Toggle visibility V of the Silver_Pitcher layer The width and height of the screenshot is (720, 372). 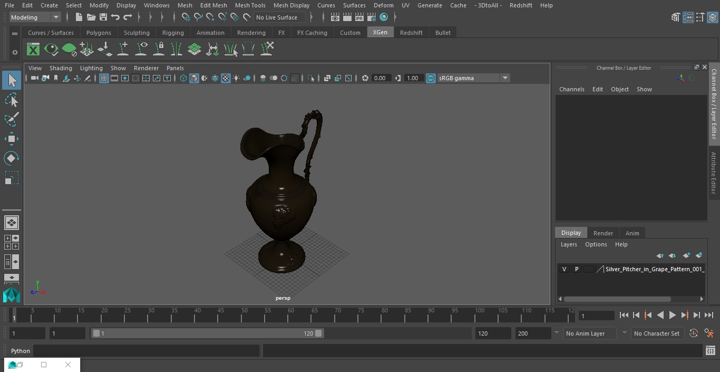pos(565,269)
